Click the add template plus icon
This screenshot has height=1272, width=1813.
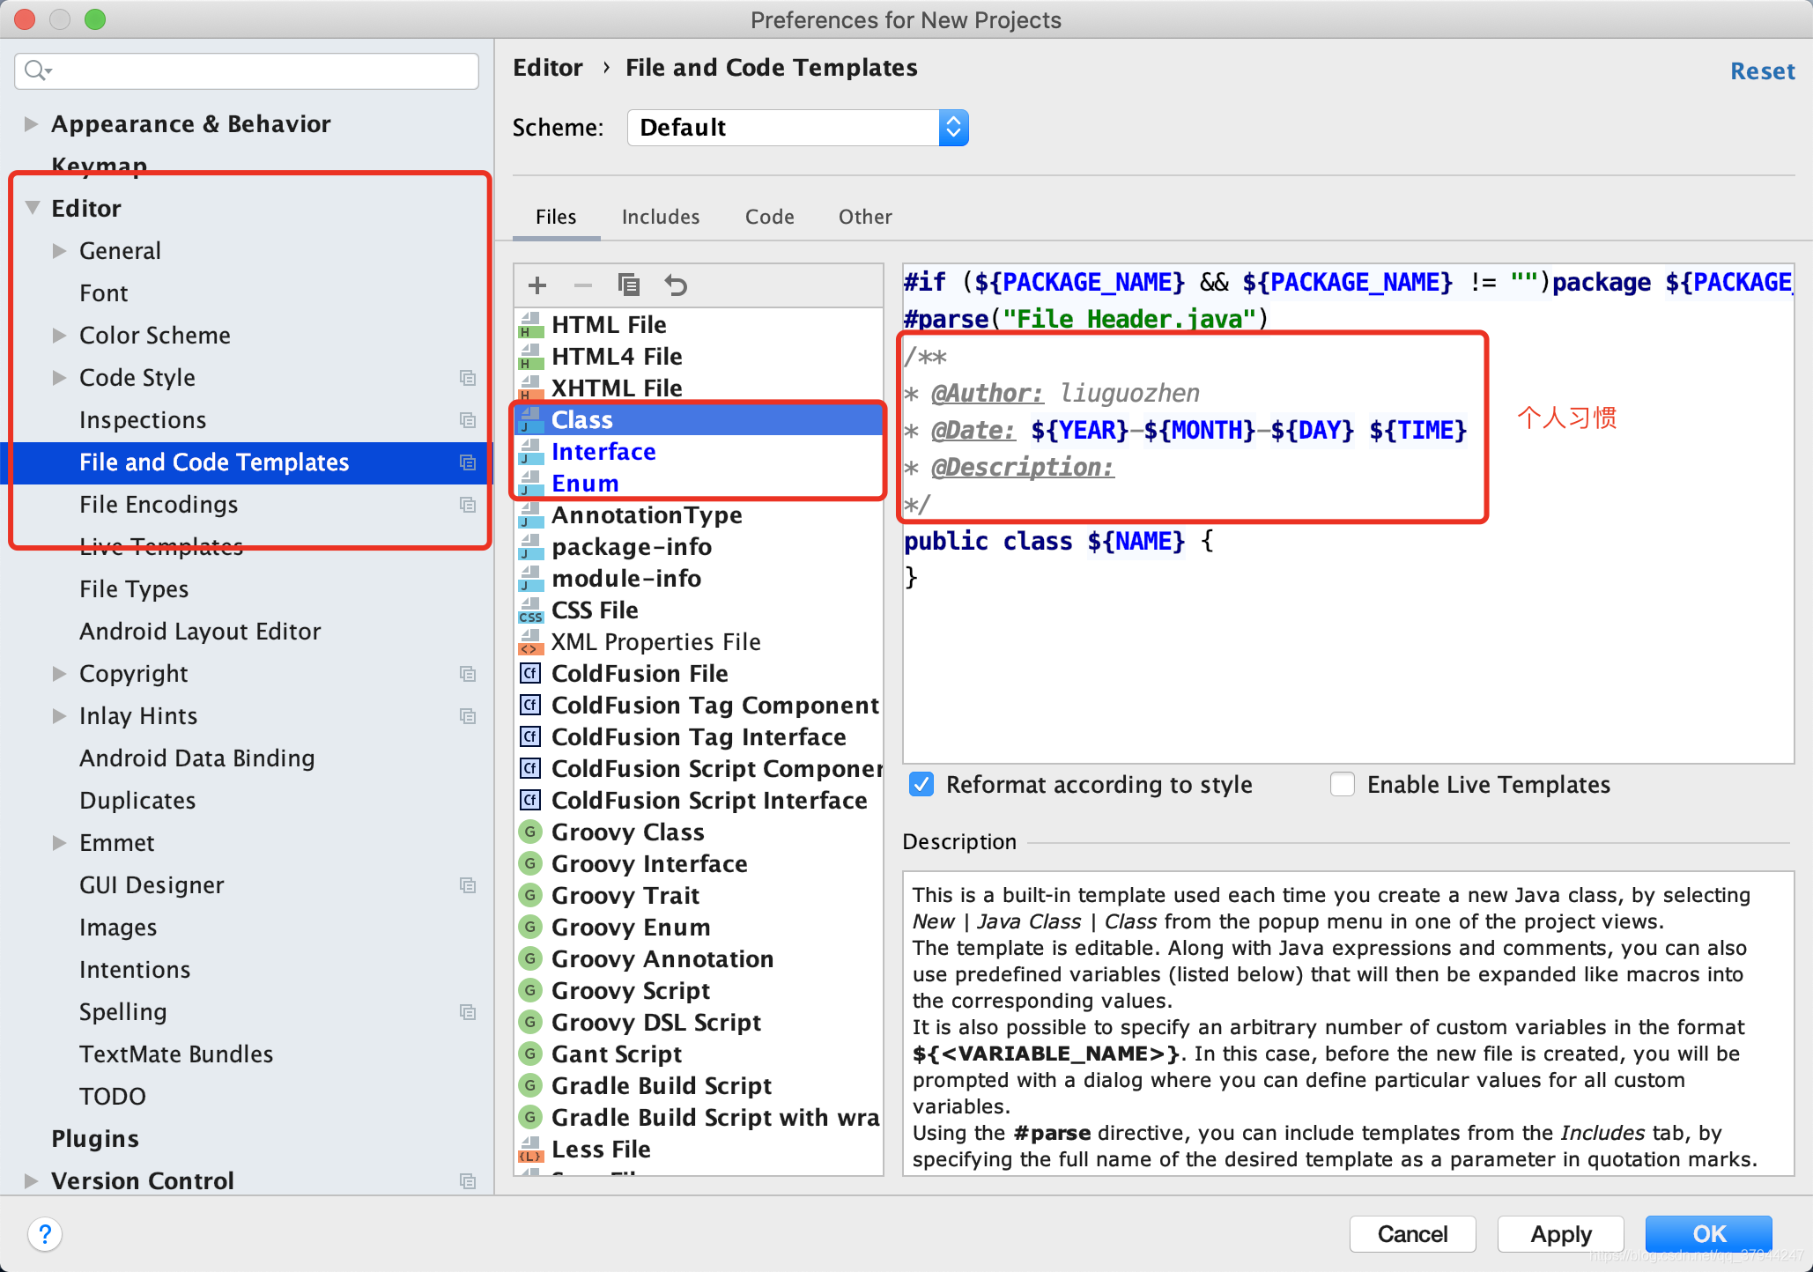537,285
